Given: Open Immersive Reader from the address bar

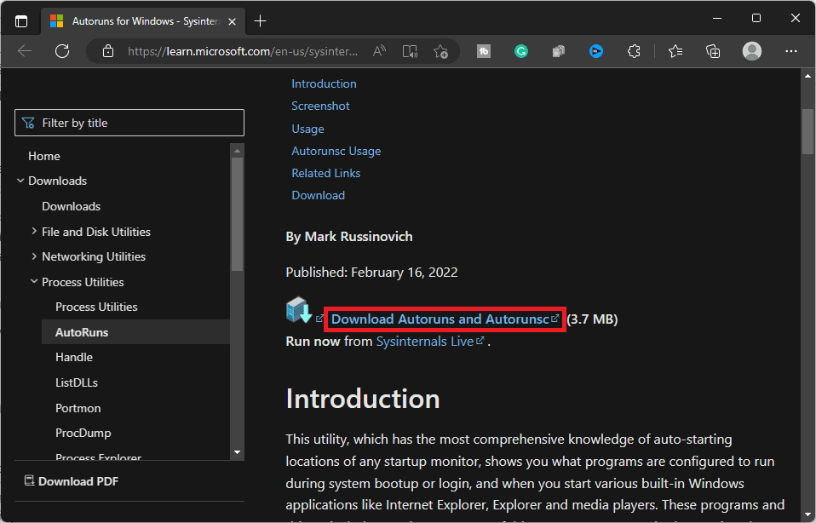Looking at the screenshot, I should (x=410, y=51).
